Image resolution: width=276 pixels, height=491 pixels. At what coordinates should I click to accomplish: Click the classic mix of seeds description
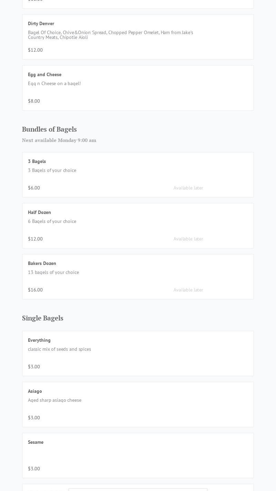tap(59, 349)
